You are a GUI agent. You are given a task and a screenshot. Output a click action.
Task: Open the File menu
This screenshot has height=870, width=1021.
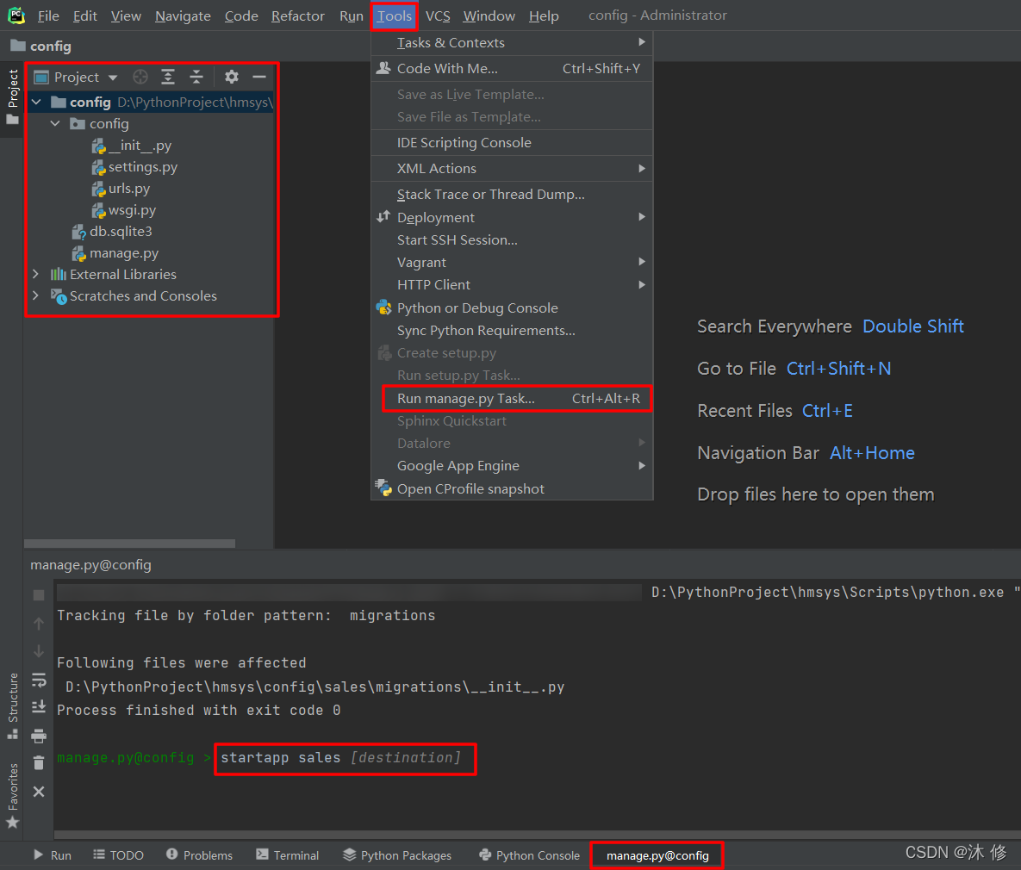coord(48,16)
